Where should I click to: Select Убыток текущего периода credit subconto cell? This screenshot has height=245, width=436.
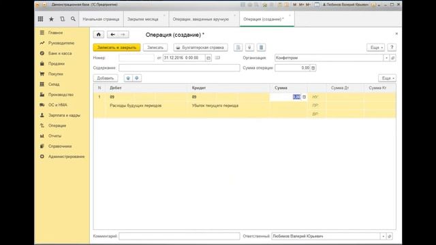tap(230, 105)
